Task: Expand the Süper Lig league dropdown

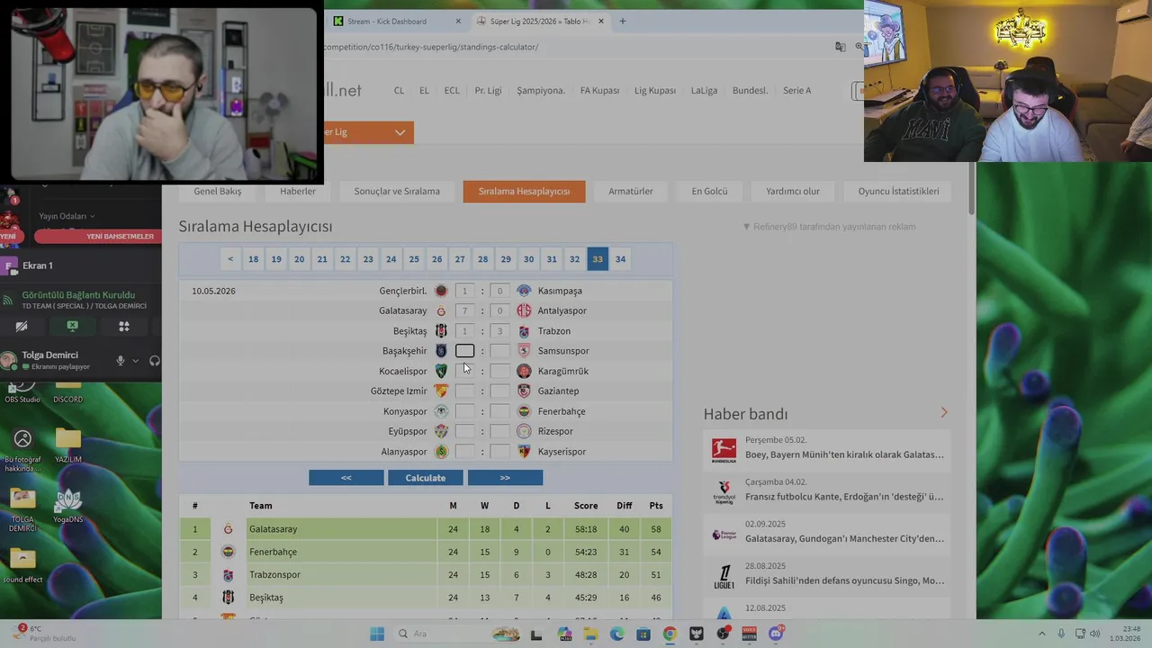Action: pyautogui.click(x=400, y=132)
